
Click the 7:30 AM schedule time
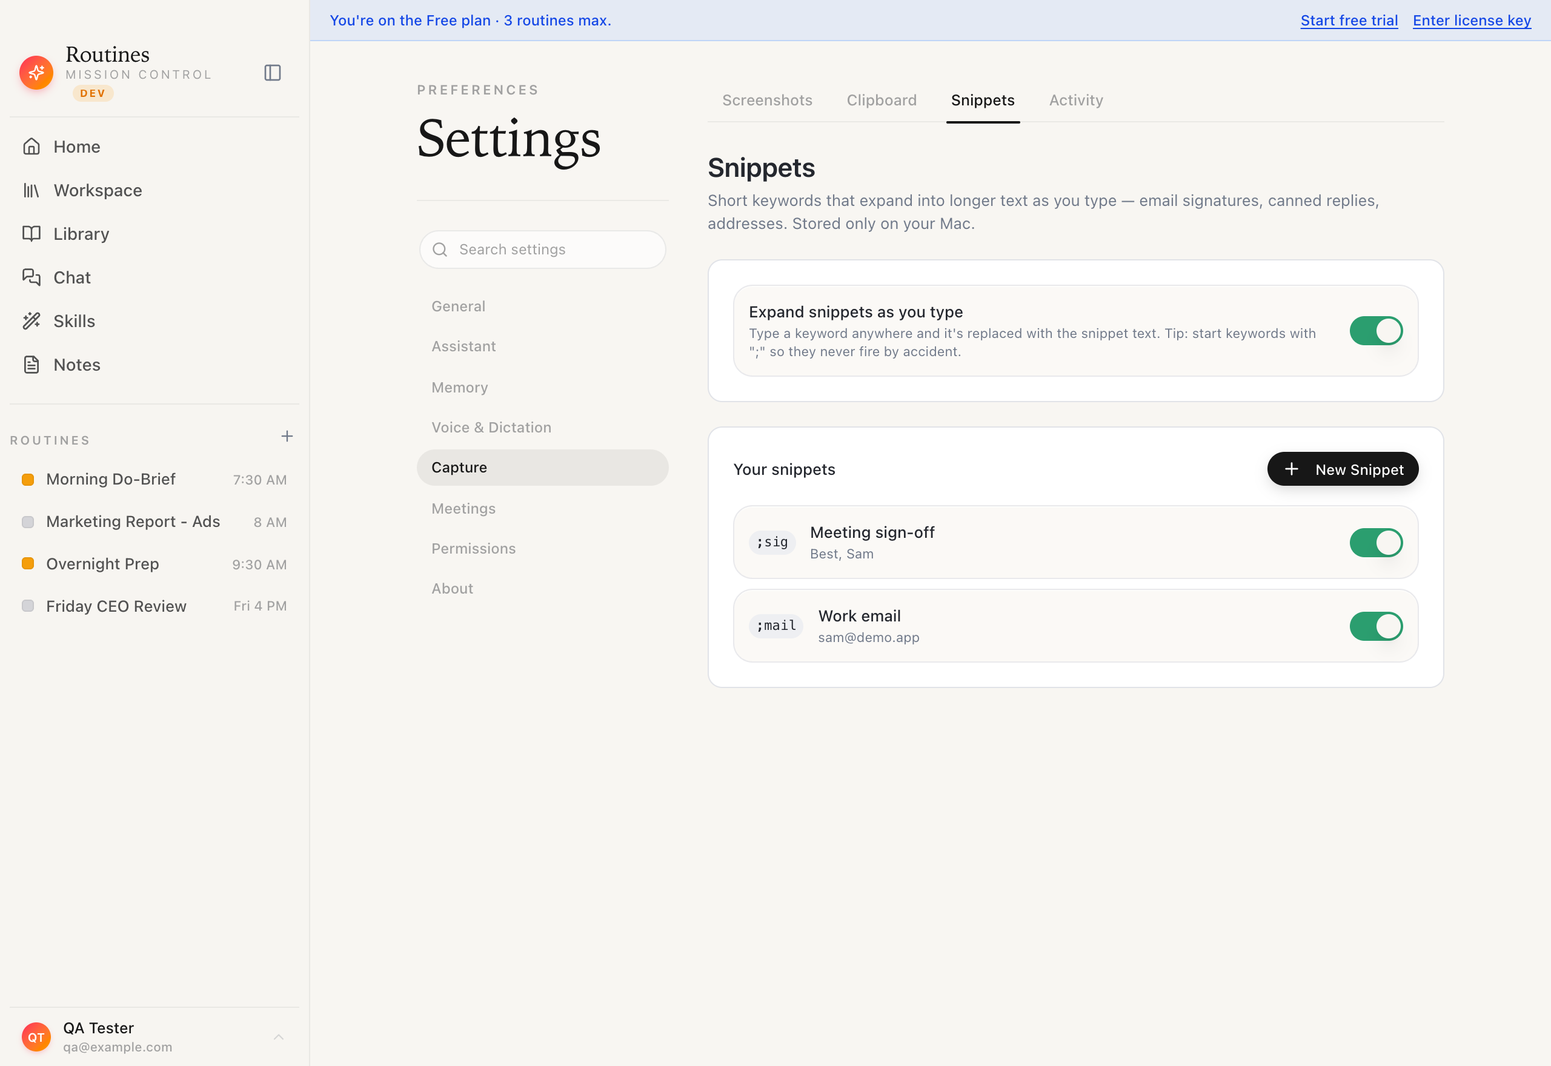click(x=260, y=480)
